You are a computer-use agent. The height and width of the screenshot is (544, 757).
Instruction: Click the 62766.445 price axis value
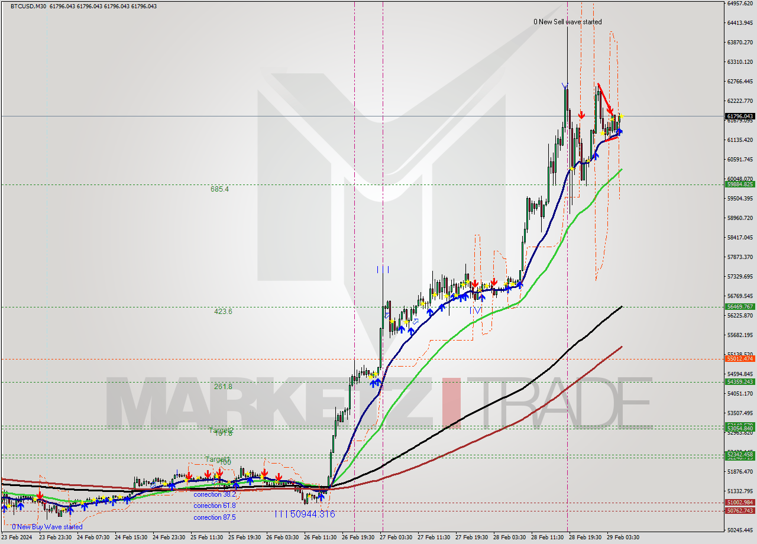[x=740, y=82]
